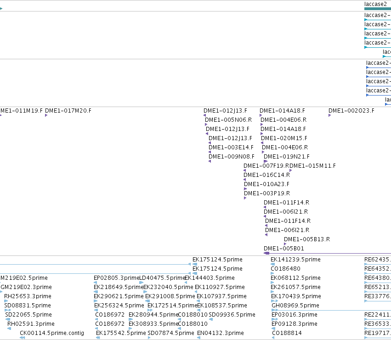Viewport: 391px width, 340px height.
Task: Select EK170439.5prime EST label
Action: pyautogui.click(x=296, y=296)
